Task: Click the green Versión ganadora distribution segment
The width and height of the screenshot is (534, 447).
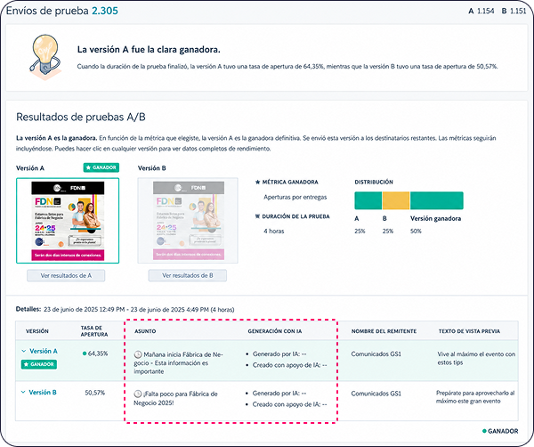Action: [437, 200]
